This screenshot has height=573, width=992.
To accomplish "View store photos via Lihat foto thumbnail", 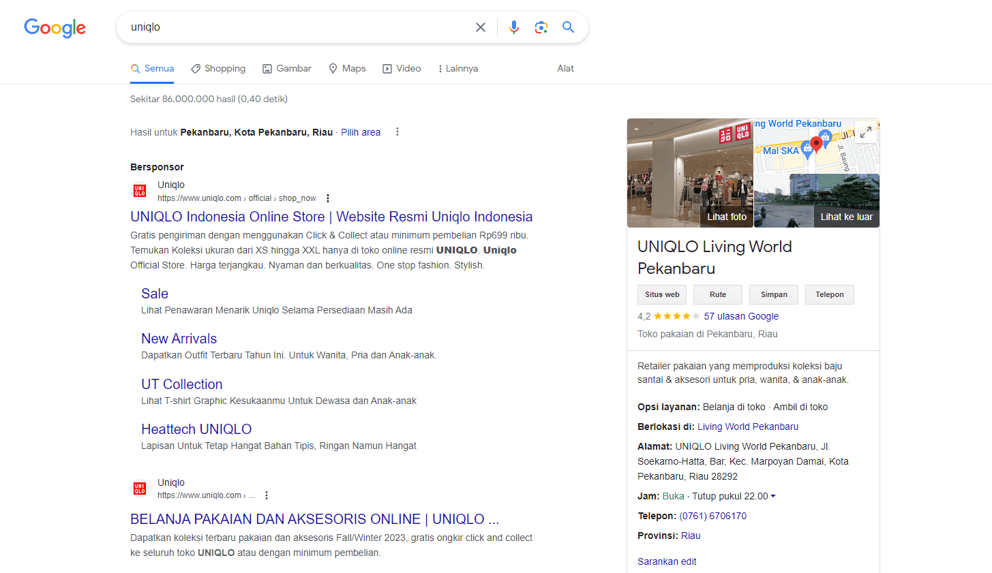I will tap(690, 174).
